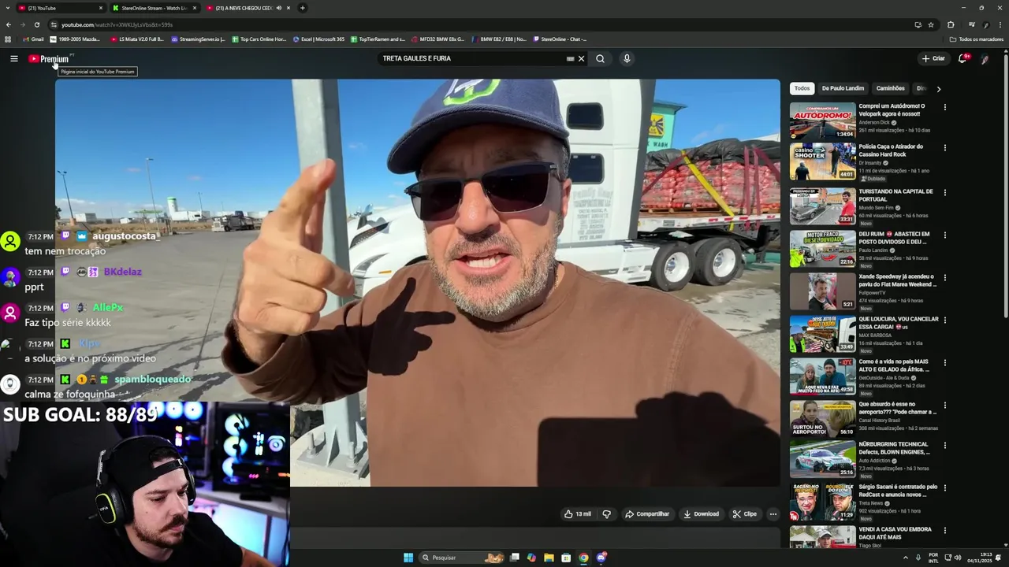1009x567 pixels.
Task: Open Task View on the taskbar
Action: point(515,558)
